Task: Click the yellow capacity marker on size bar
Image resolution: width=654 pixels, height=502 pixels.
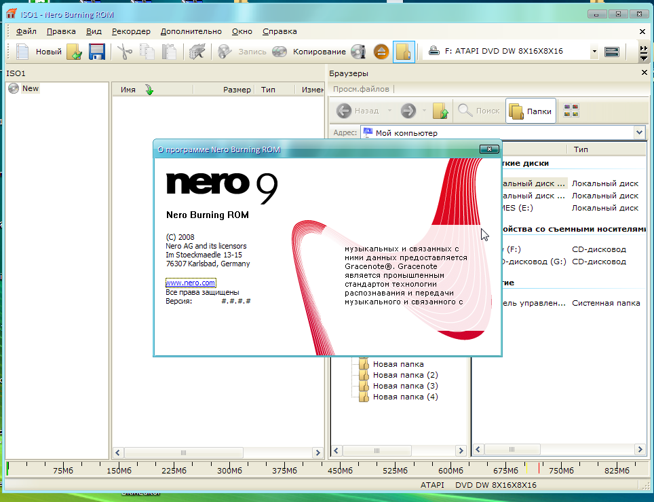Action: pos(526,468)
